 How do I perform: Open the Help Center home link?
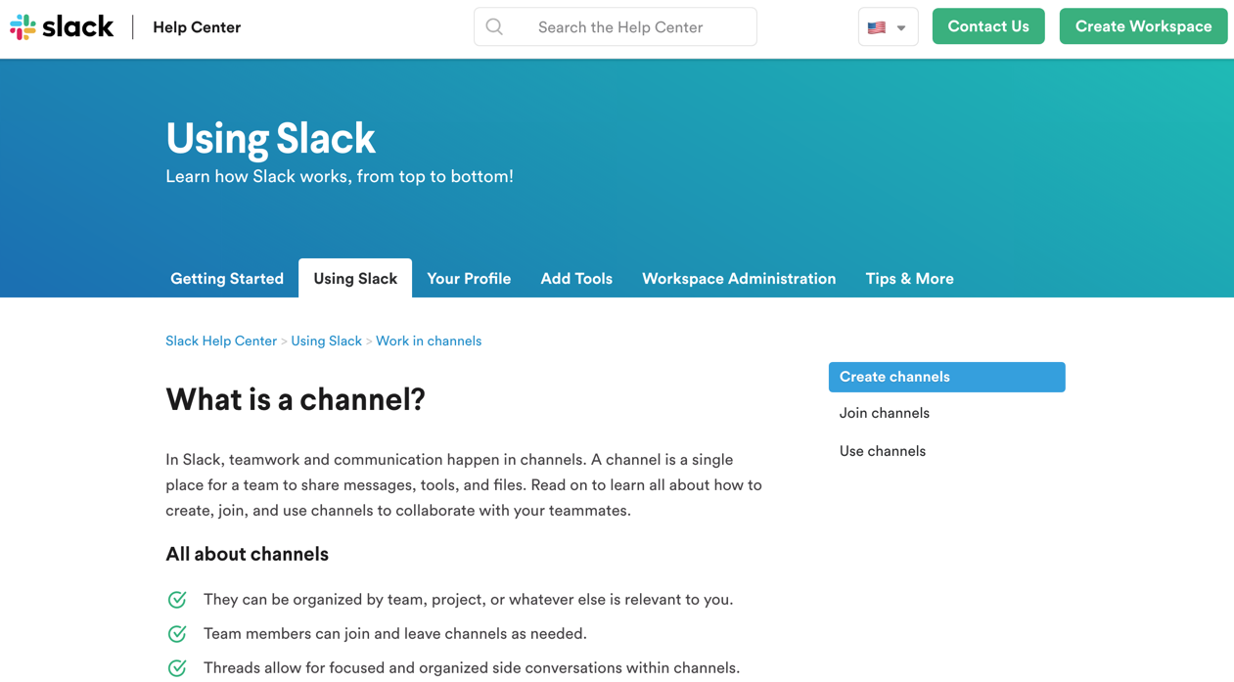[197, 27]
